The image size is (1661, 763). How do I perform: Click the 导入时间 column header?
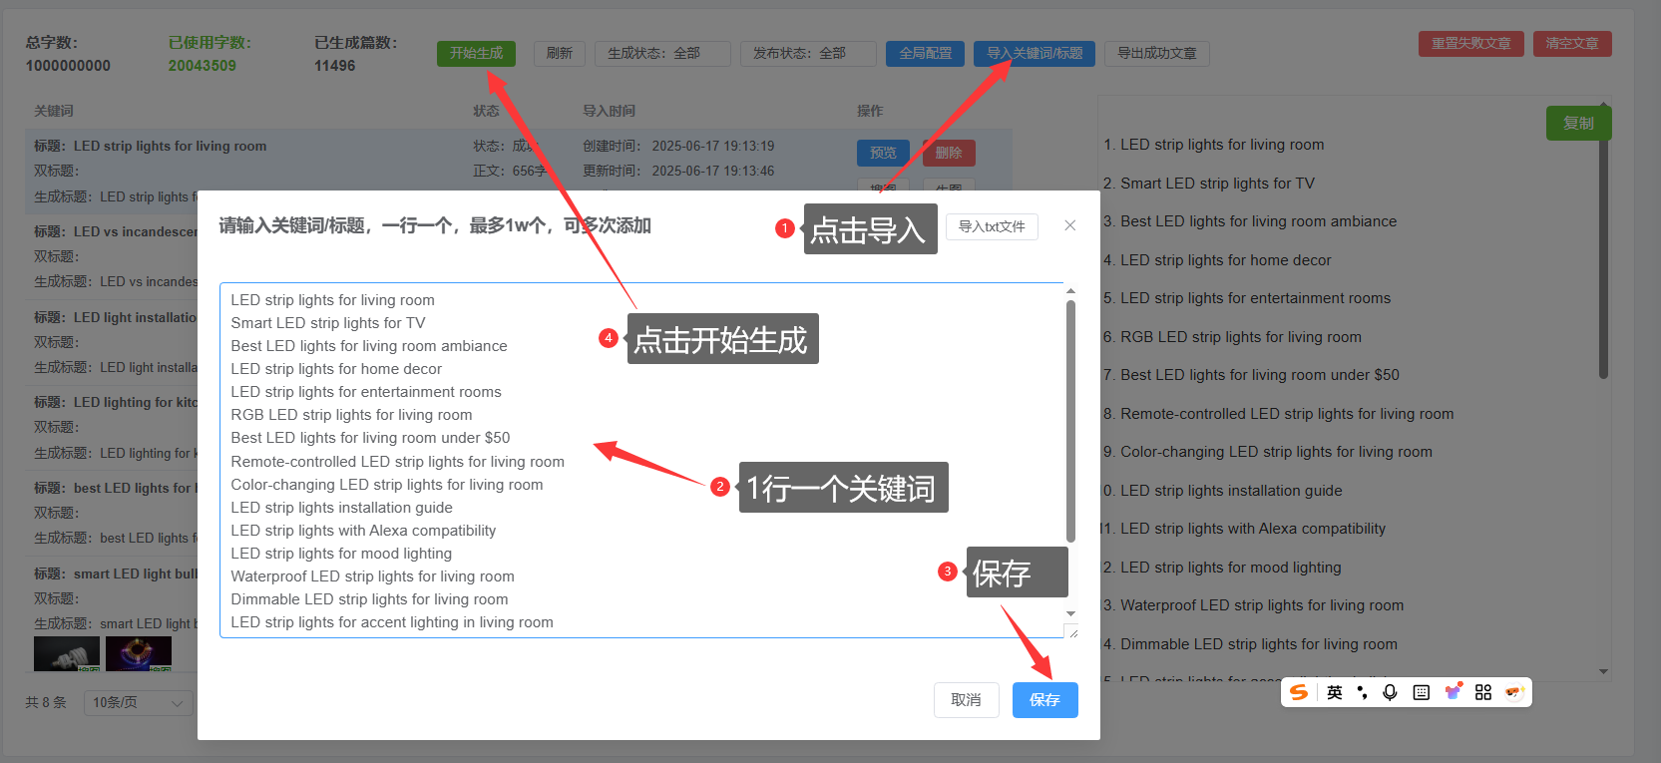(610, 111)
